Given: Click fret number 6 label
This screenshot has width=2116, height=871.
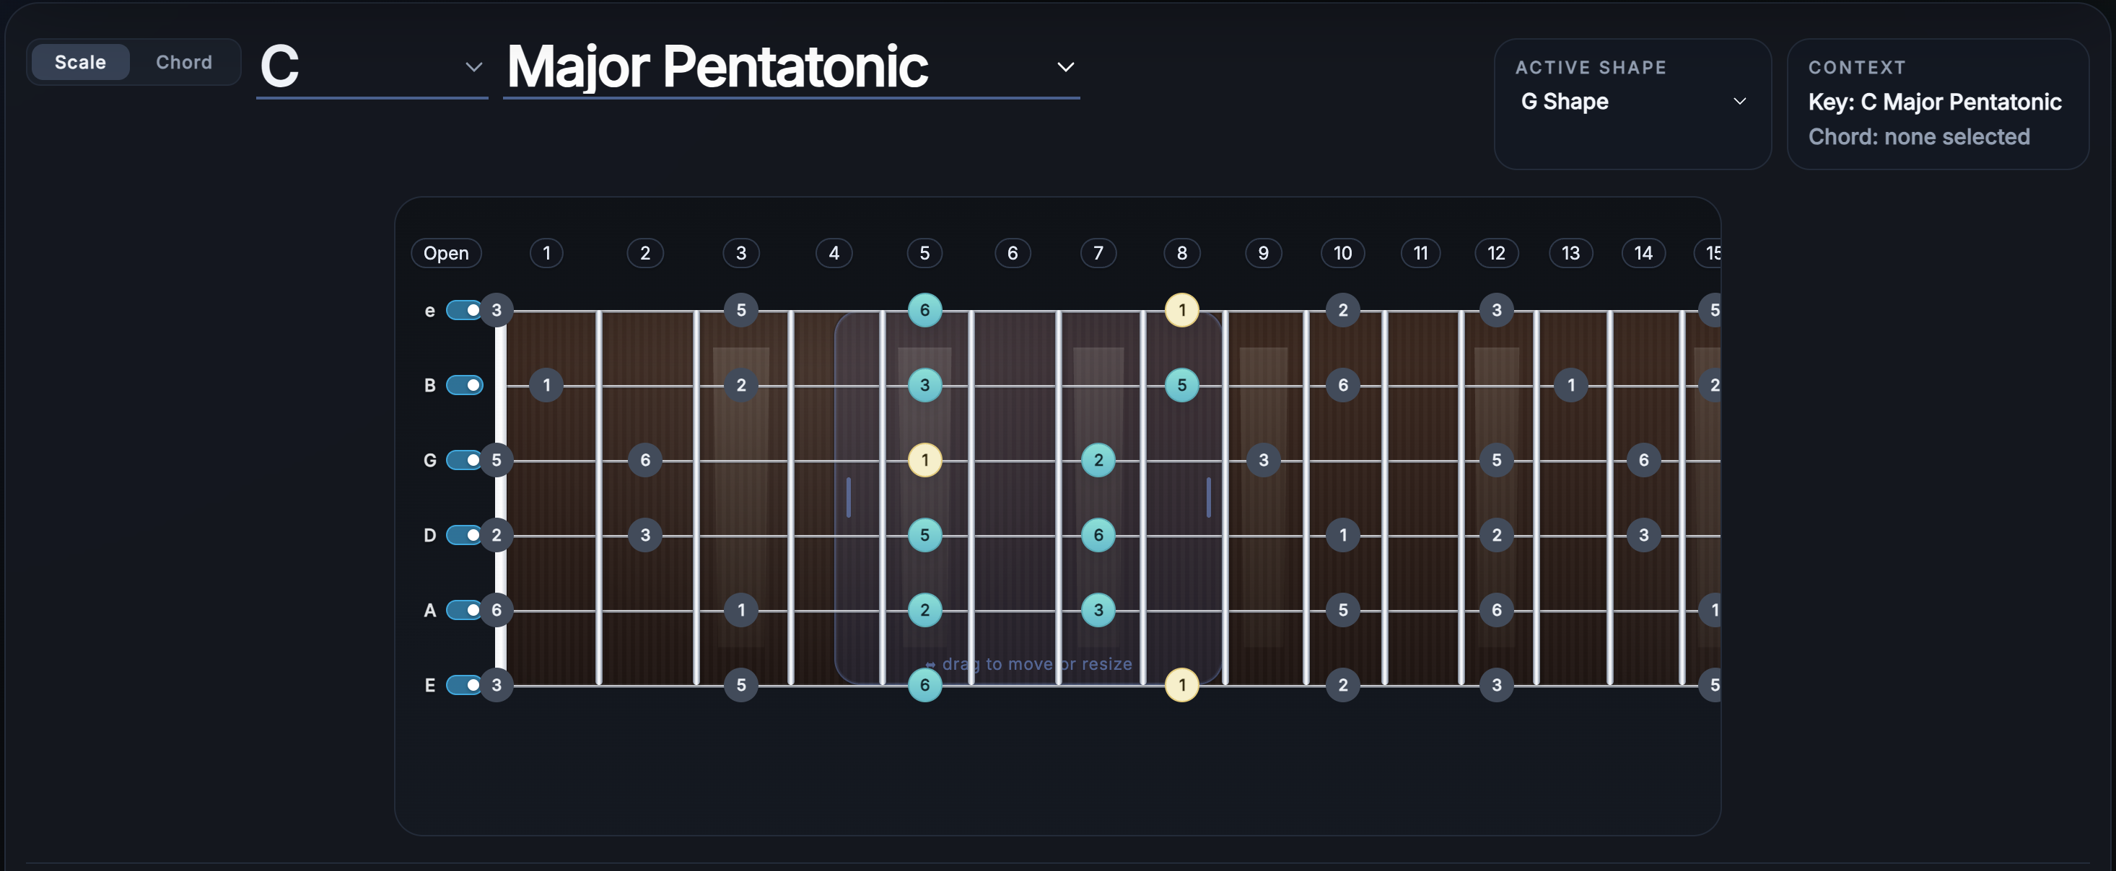Looking at the screenshot, I should [x=1013, y=253].
